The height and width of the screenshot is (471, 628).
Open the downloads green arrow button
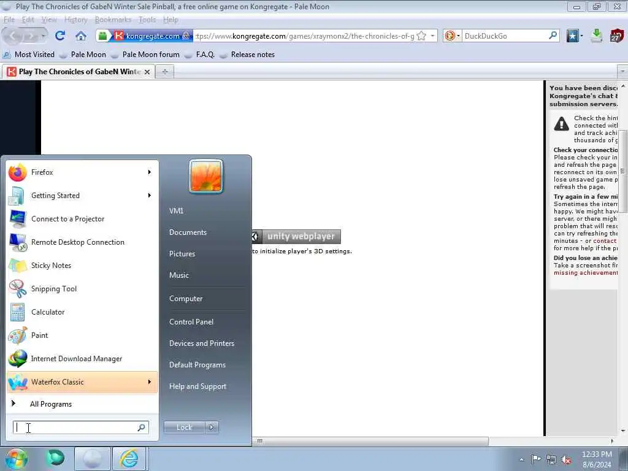click(597, 36)
